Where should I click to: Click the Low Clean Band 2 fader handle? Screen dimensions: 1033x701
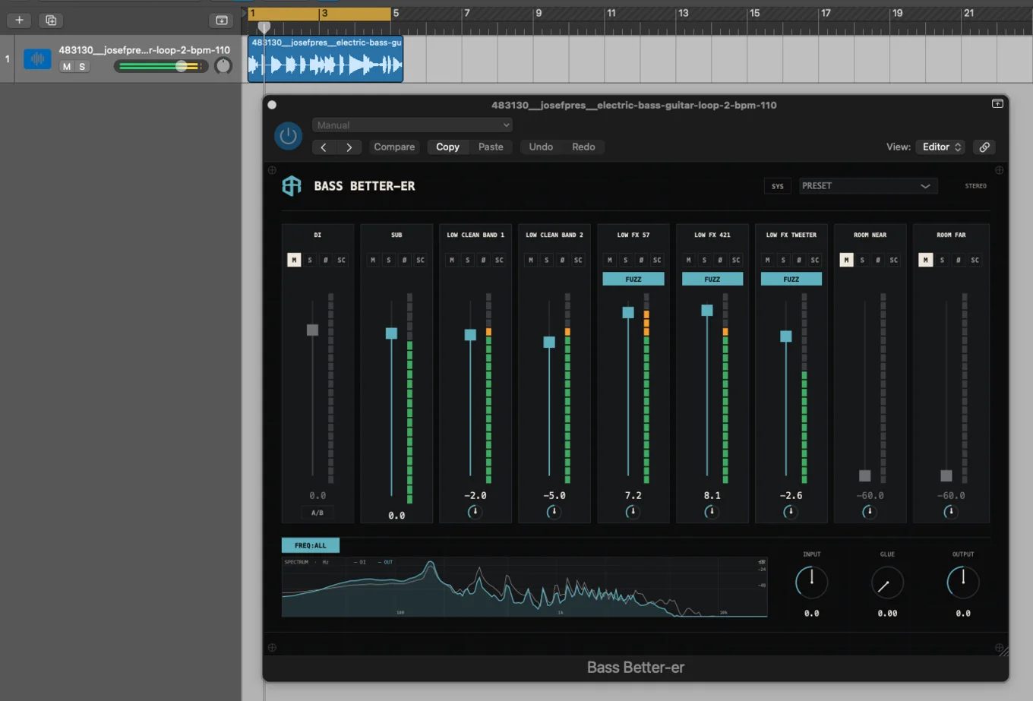click(x=549, y=343)
